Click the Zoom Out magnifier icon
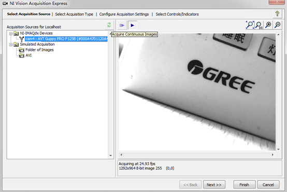Image resolution: width=287 pixels, height=192 pixels. tap(278, 25)
